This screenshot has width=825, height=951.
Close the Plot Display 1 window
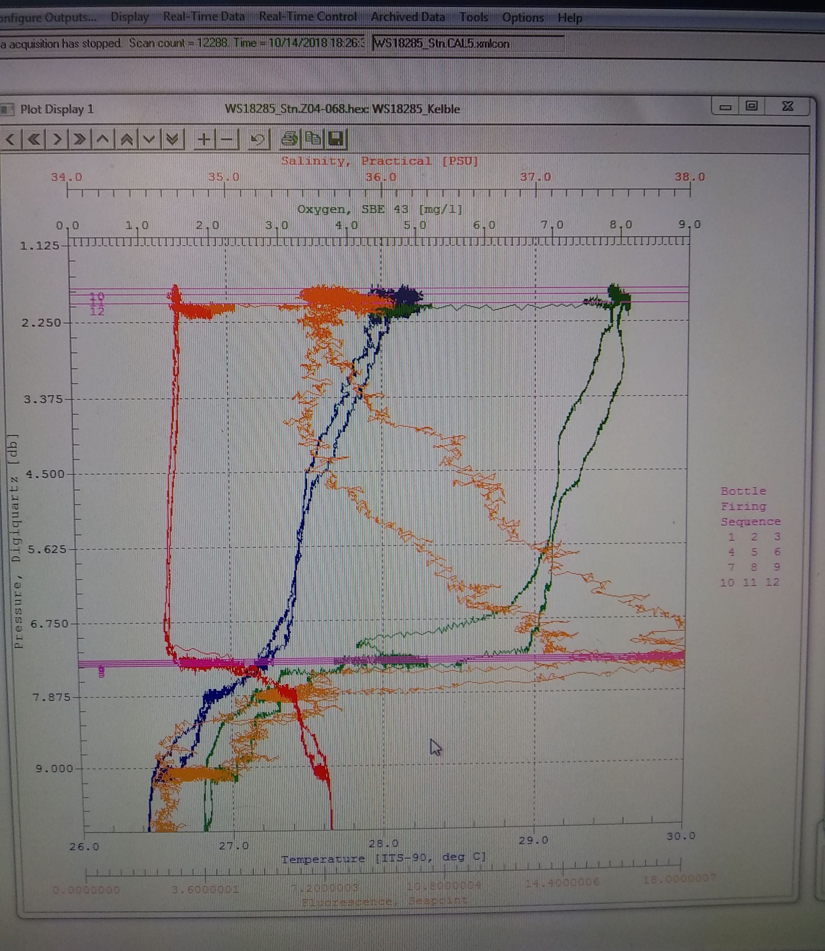(x=788, y=106)
